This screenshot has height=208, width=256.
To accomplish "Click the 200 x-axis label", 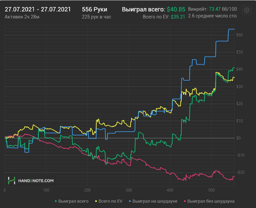I will tap(87, 190).
